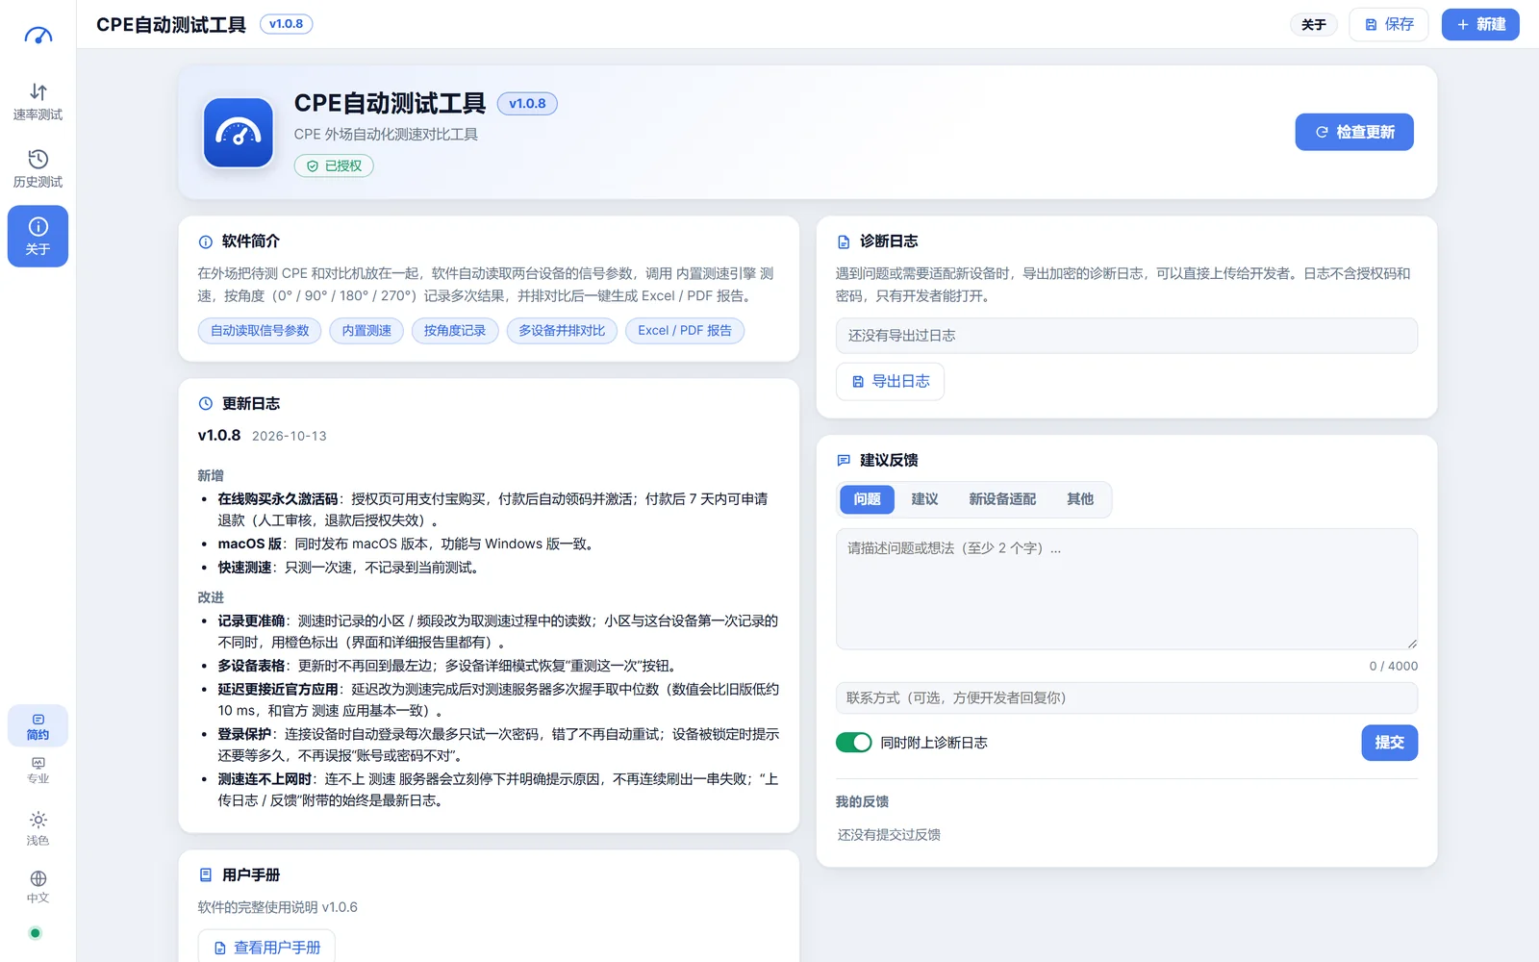The image size is (1539, 962).
Task: Select the 关于 sidebar item
Action: [38, 236]
